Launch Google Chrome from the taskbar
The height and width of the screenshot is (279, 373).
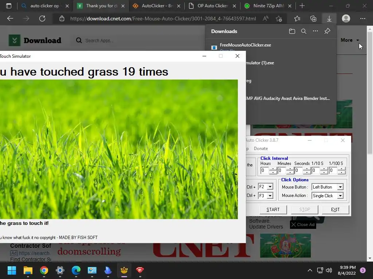tap(44, 270)
